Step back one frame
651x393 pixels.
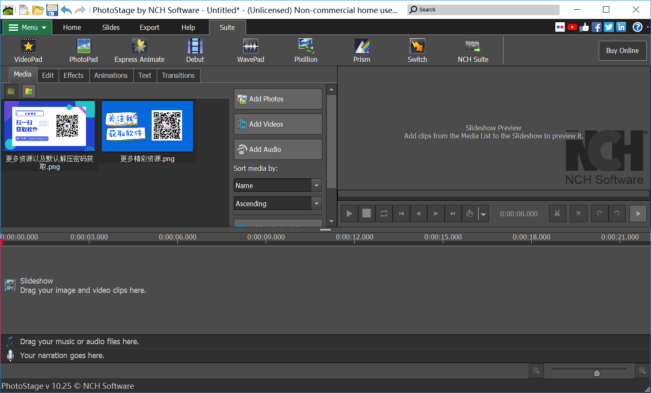[x=418, y=213]
